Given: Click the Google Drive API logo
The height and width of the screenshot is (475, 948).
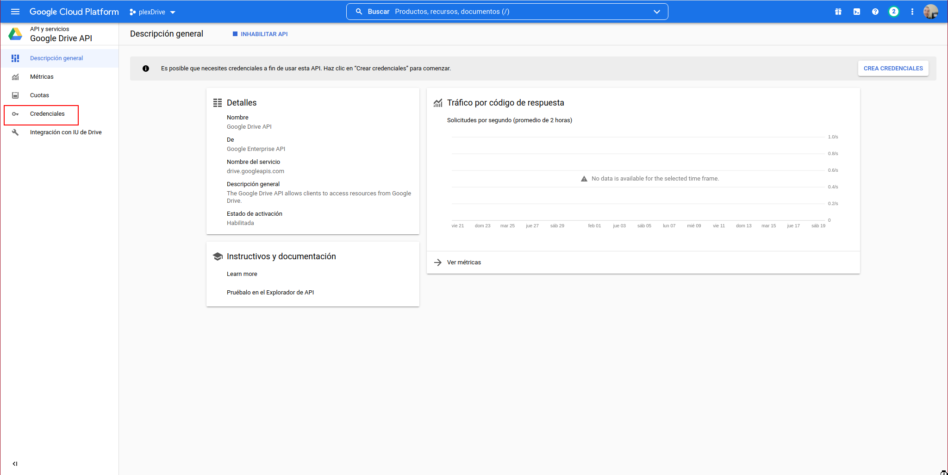Looking at the screenshot, I should point(15,34).
